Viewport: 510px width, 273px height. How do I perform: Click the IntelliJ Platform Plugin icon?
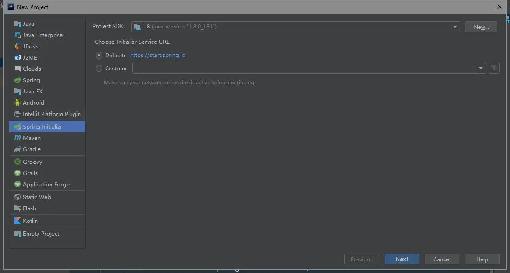[x=18, y=114]
